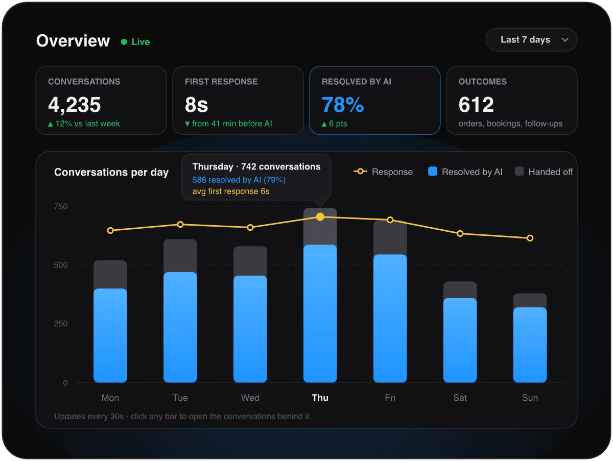
Task: Click Saturday's gray handed-off segment
Action: pos(460,290)
